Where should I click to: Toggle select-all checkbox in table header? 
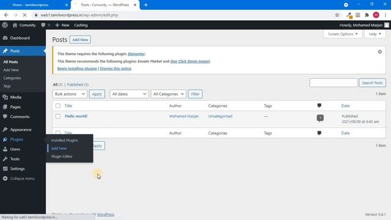click(x=58, y=106)
